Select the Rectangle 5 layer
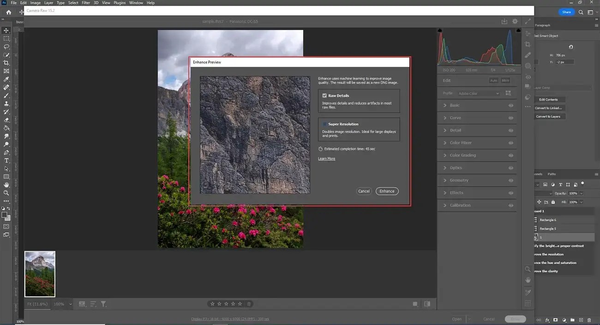 [549, 229]
